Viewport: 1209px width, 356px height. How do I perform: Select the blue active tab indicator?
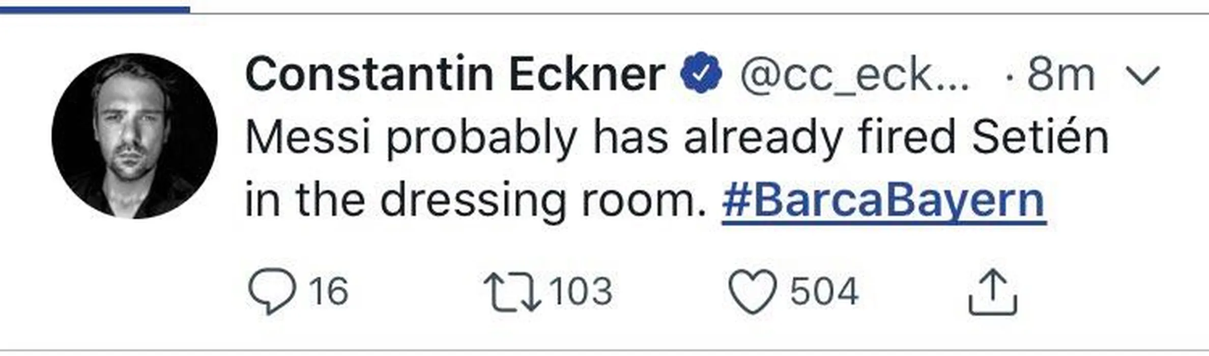point(95,9)
